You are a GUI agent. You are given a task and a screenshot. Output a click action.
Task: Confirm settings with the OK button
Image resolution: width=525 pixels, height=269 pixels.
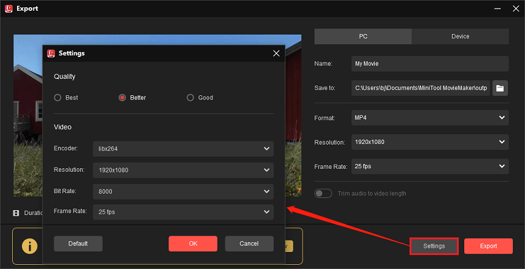[x=193, y=243]
